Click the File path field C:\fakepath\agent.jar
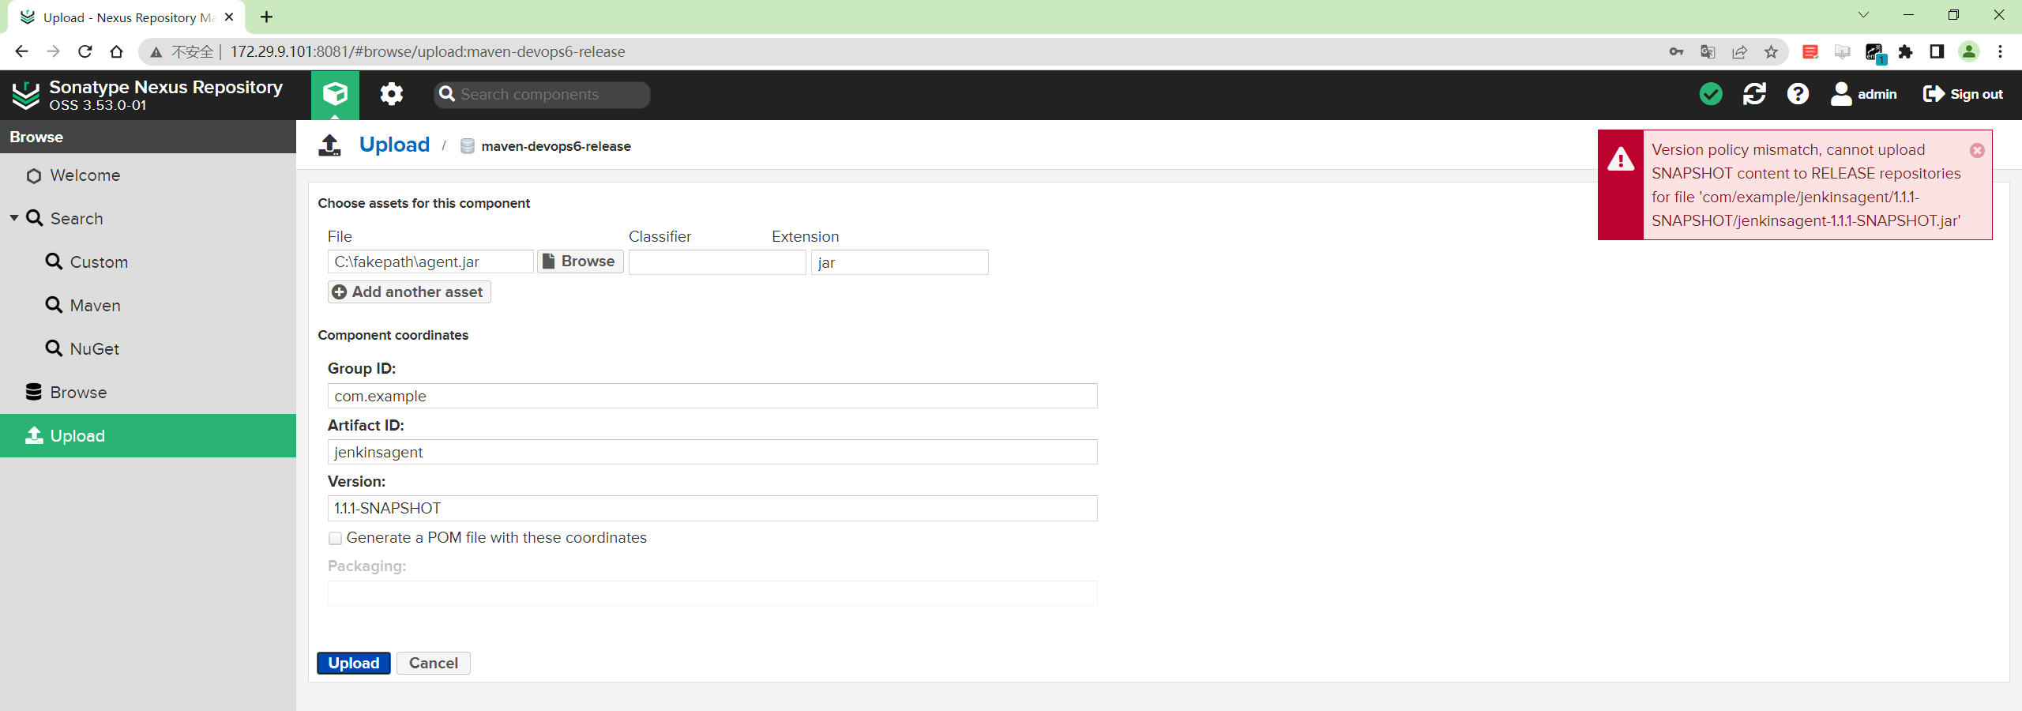 (x=430, y=261)
